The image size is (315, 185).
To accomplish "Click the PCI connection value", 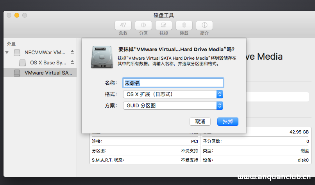I will click(195, 141).
